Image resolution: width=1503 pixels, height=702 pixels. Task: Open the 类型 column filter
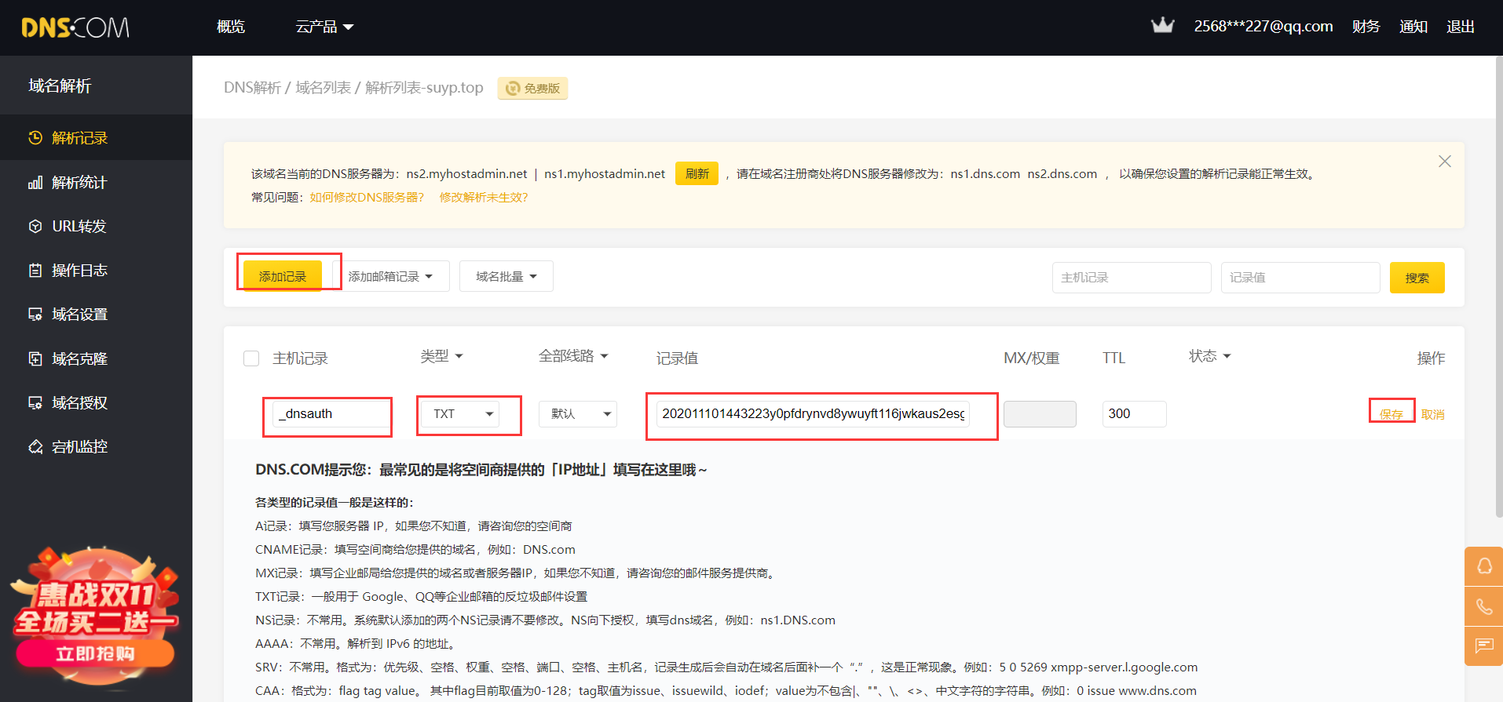click(x=441, y=356)
